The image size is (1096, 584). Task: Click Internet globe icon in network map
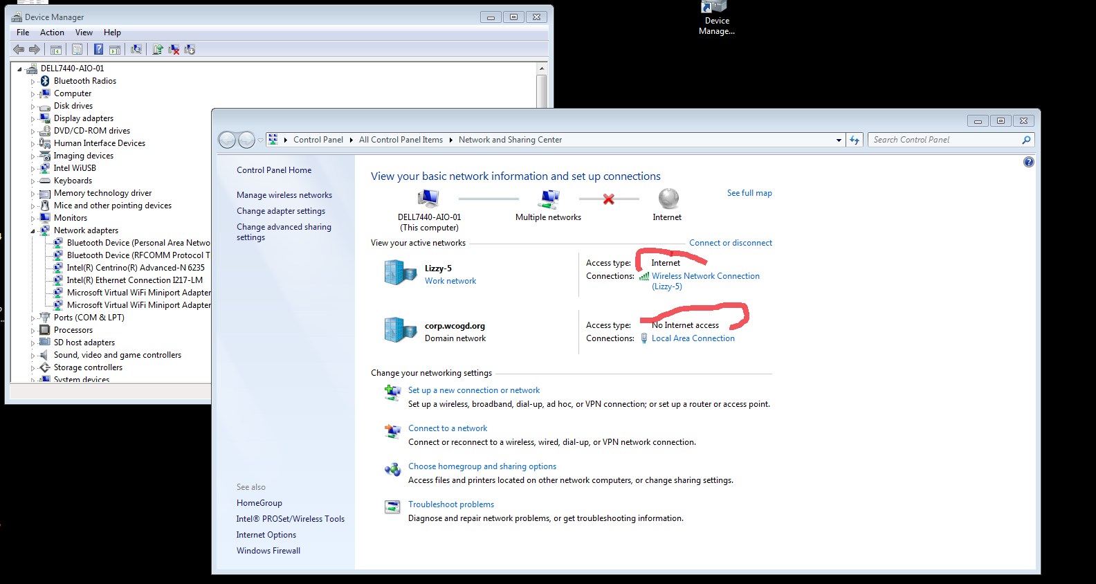pyautogui.click(x=668, y=199)
